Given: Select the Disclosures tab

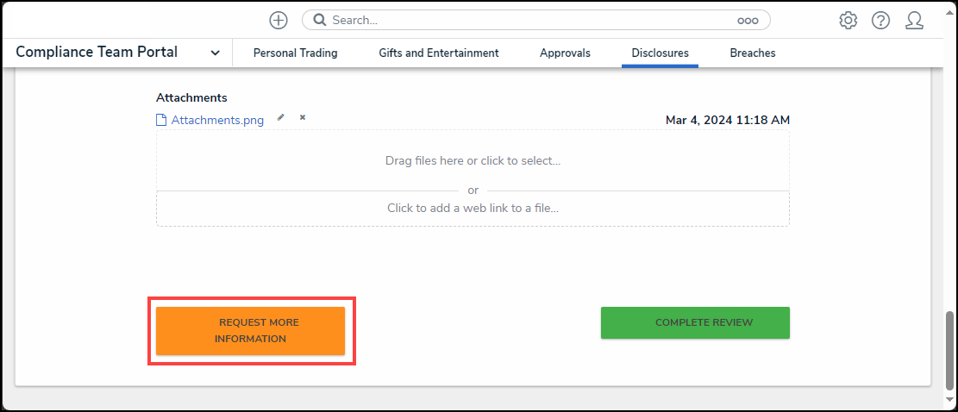Looking at the screenshot, I should (x=660, y=53).
